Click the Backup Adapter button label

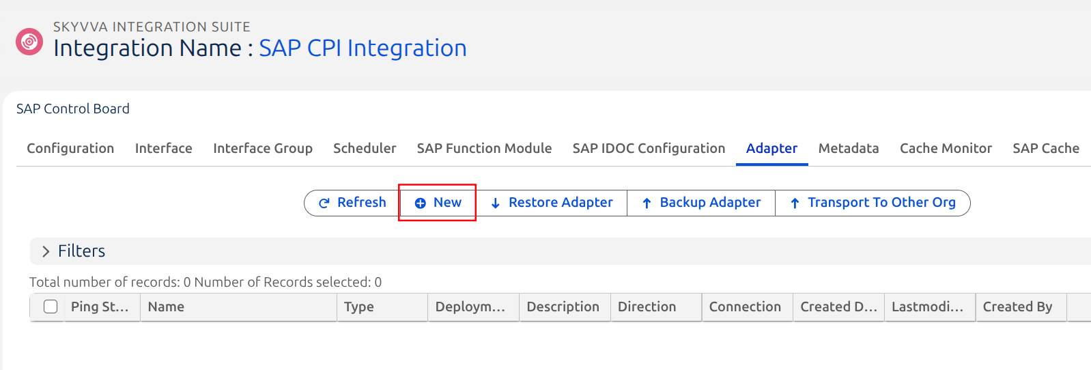point(710,202)
